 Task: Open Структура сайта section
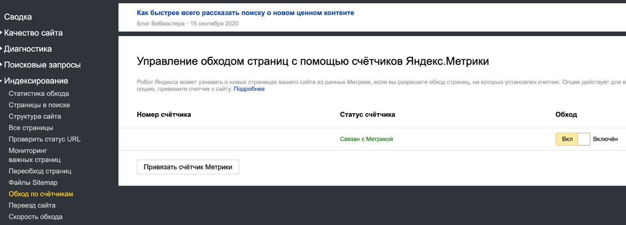click(35, 117)
